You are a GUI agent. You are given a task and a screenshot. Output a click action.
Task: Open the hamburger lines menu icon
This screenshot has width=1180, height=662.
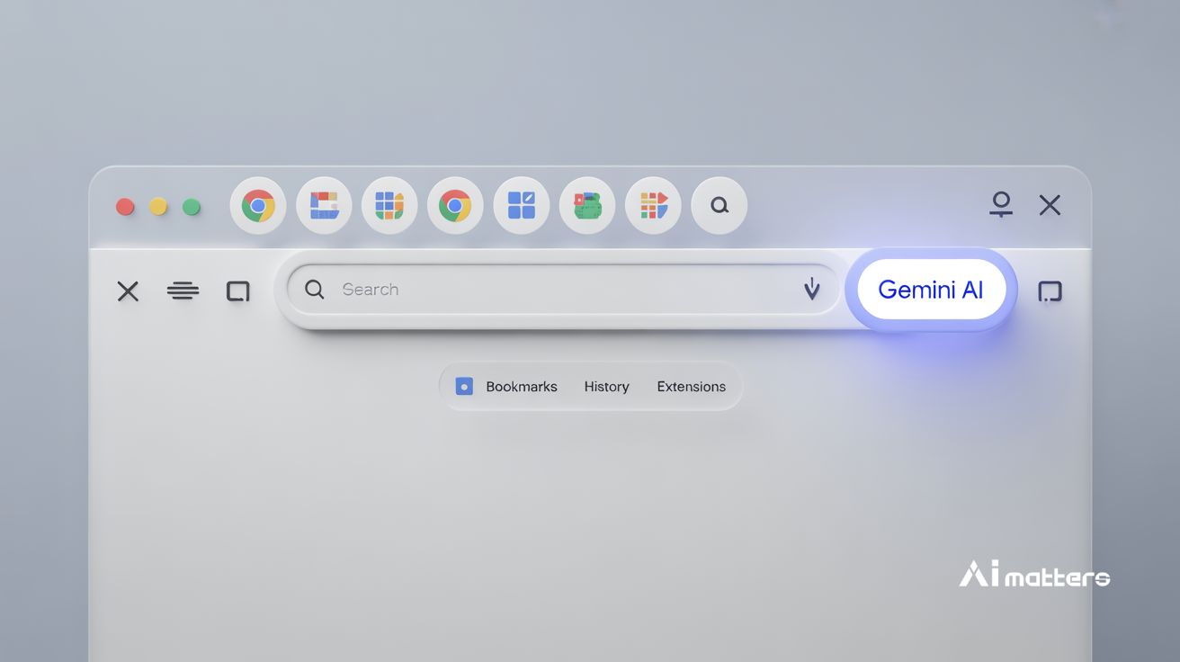183,291
